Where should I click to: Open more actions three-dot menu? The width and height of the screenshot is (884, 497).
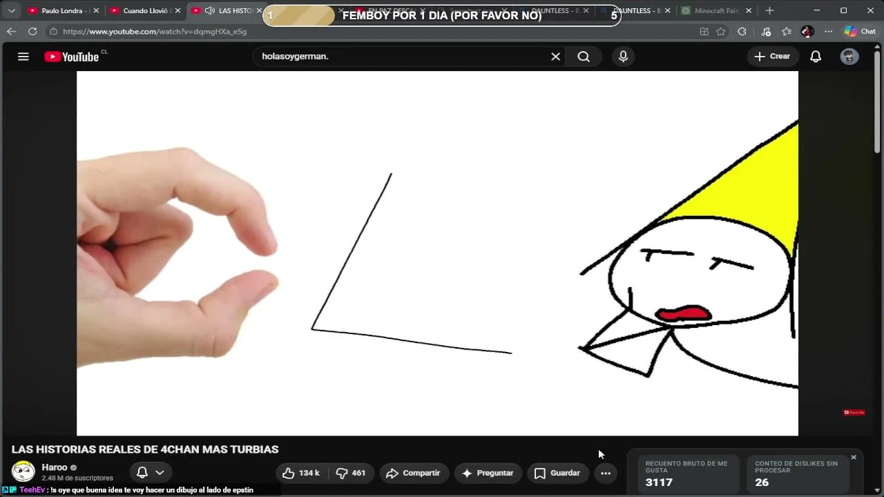[606, 473]
